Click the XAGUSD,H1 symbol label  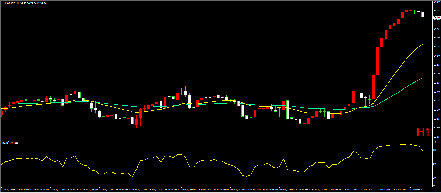(x=12, y=3)
